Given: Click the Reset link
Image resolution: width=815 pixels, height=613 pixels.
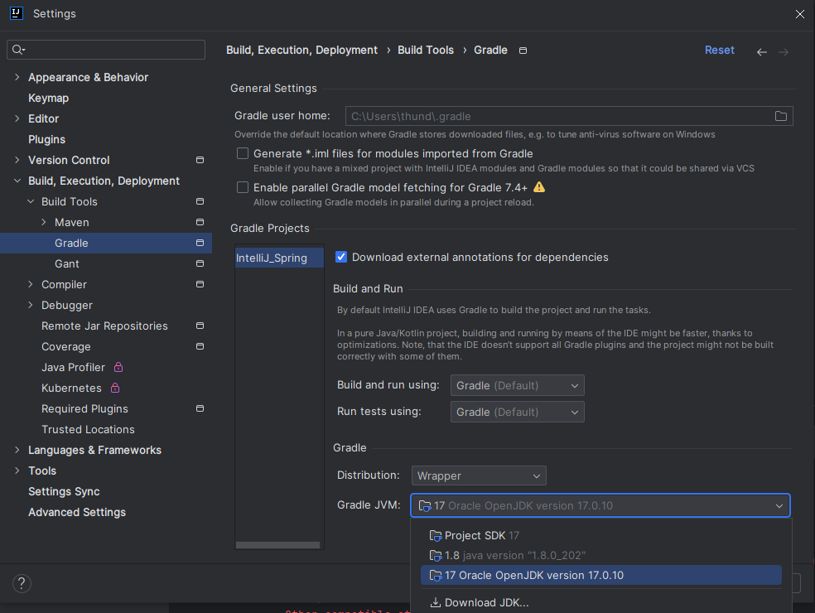Looking at the screenshot, I should (x=720, y=50).
